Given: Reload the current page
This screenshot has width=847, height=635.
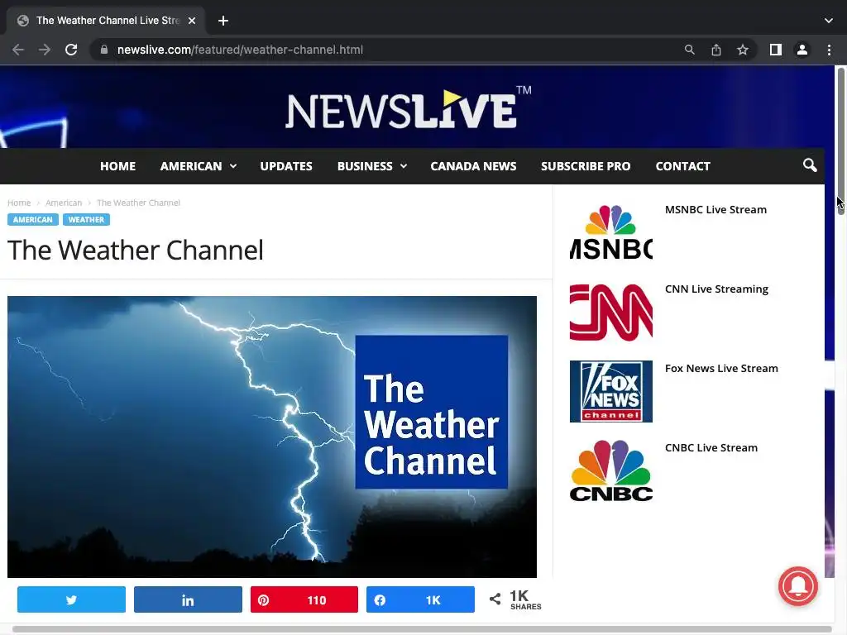Looking at the screenshot, I should click(71, 50).
